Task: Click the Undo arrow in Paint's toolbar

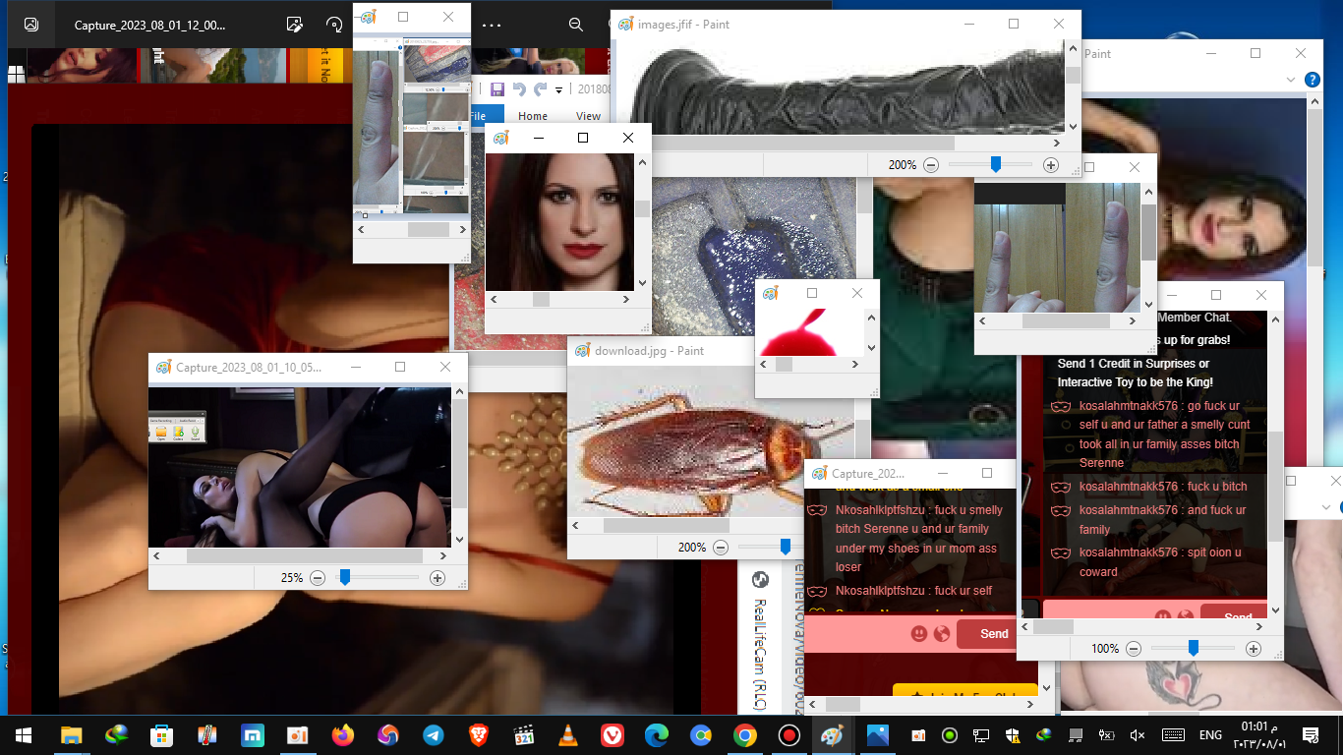Action: [519, 89]
